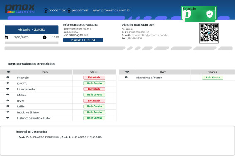235x166 pixels.
Task: Open the Instagram icon in header
Action: click(69, 11)
